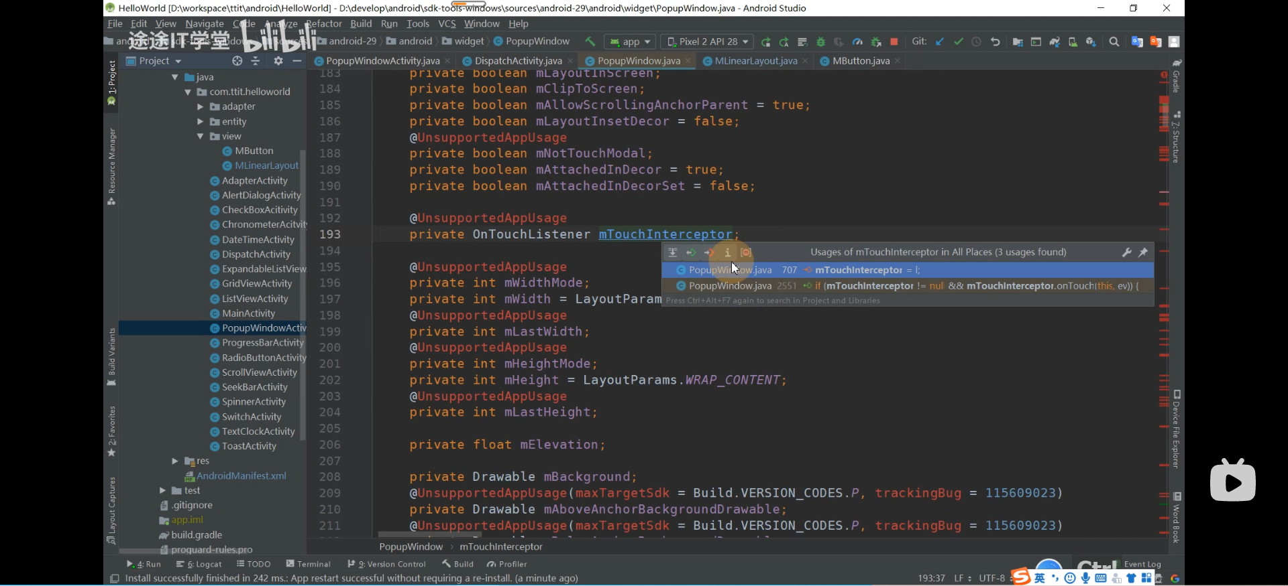Click the Make Project hammer icon
The width and height of the screenshot is (1288, 586).
pyautogui.click(x=590, y=42)
